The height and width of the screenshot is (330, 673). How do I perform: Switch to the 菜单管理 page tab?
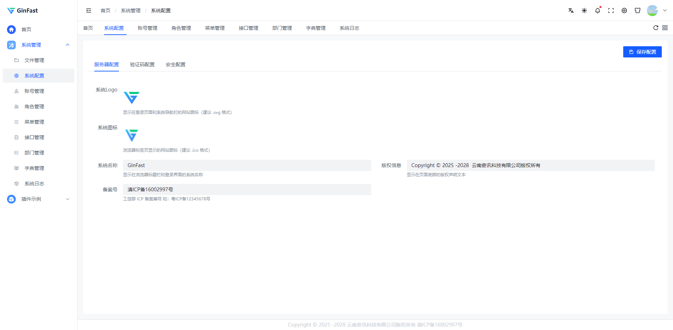[x=215, y=28]
